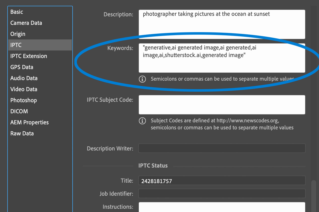Image resolution: width=319 pixels, height=212 pixels.
Task: Click the empty IPTC Subject Code field
Action: (x=222, y=104)
